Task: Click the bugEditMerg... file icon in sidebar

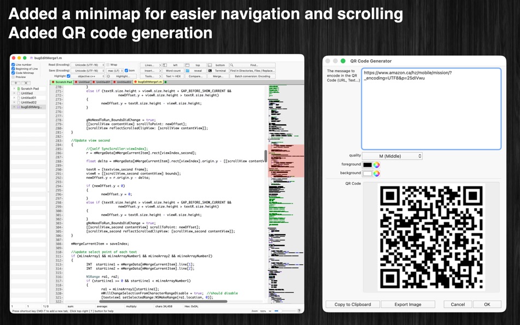Action: pyautogui.click(x=19, y=107)
